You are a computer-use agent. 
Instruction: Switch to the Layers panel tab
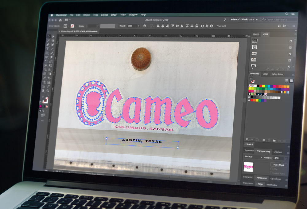click(x=256, y=34)
